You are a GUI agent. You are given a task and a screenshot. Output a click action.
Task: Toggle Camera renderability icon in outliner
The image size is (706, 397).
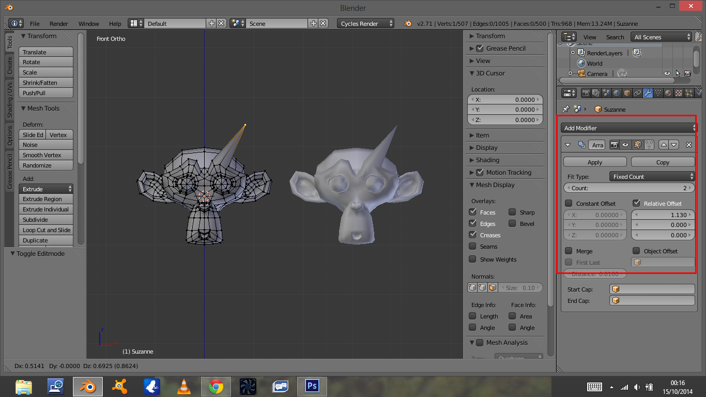(x=687, y=73)
